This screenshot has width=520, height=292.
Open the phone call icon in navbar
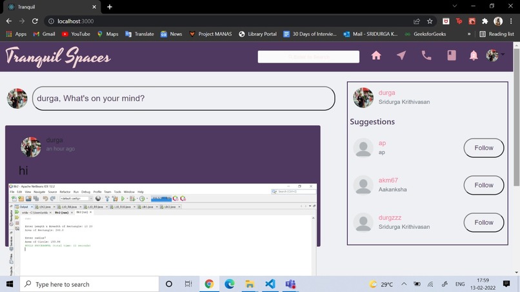(x=426, y=55)
